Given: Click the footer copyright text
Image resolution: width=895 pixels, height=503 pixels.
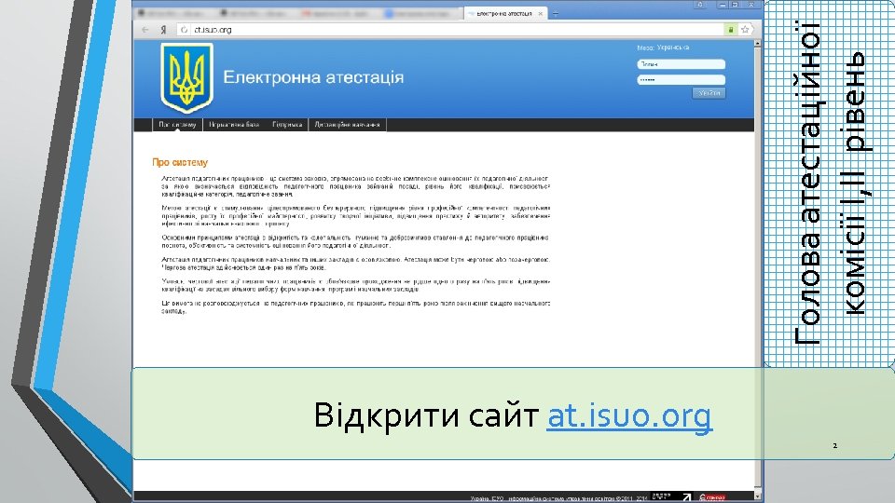Looking at the screenshot, I should pyautogui.click(x=558, y=498).
